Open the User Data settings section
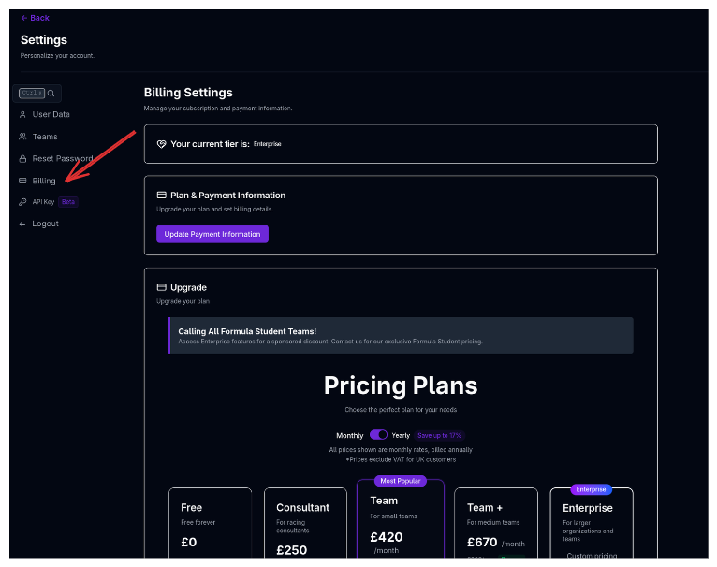 point(51,114)
